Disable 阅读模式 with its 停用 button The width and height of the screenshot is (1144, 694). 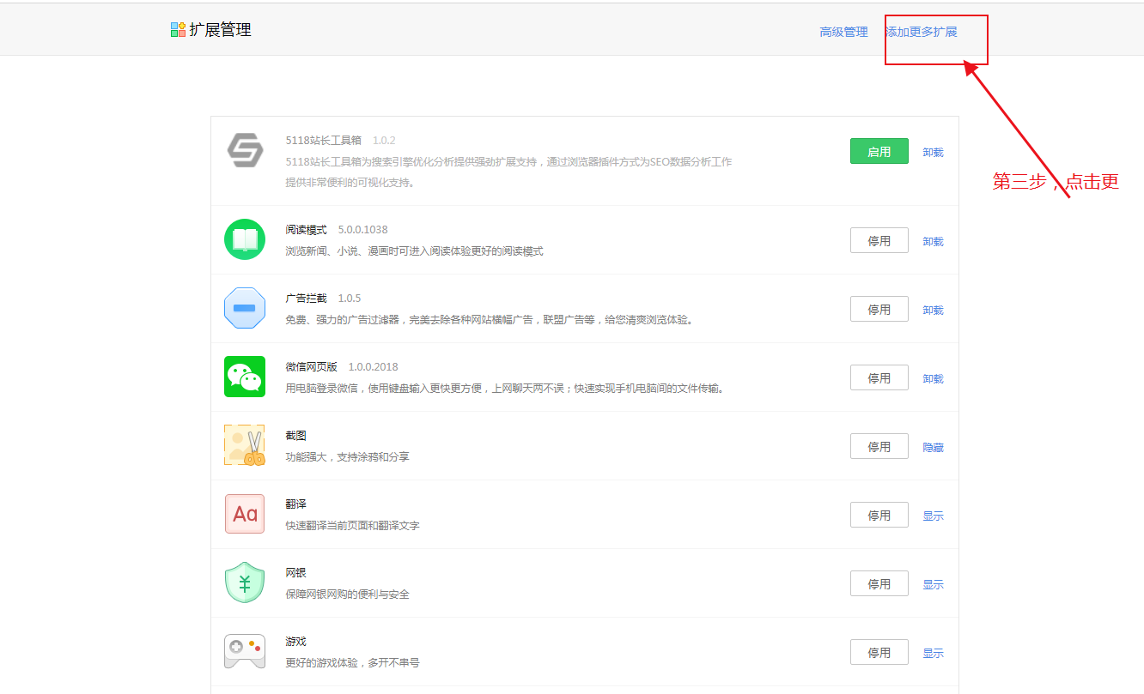[879, 240]
